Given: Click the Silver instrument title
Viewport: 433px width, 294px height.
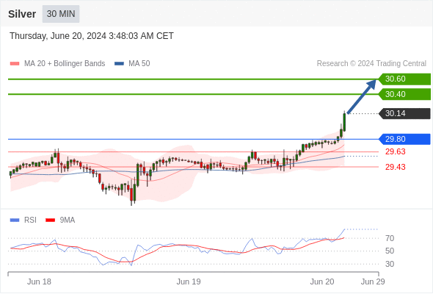Looking at the screenshot, I should (22, 14).
